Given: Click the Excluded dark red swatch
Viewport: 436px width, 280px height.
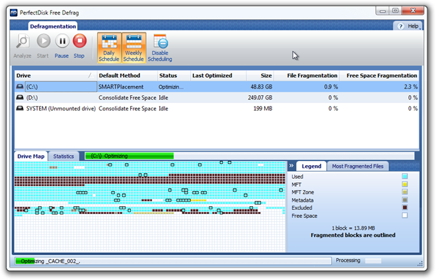Looking at the screenshot, I should (x=404, y=207).
